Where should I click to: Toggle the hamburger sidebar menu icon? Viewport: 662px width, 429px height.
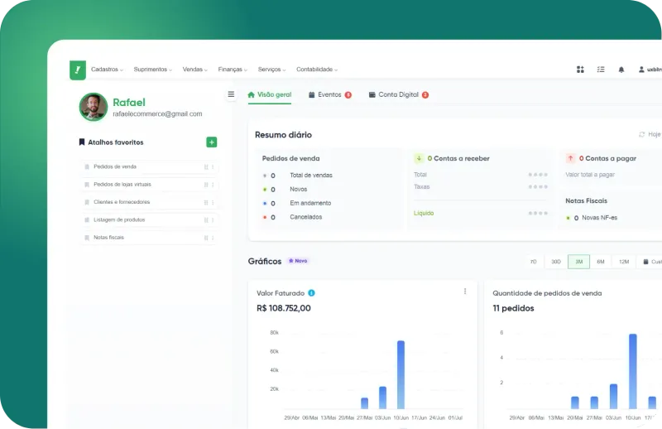coord(231,94)
